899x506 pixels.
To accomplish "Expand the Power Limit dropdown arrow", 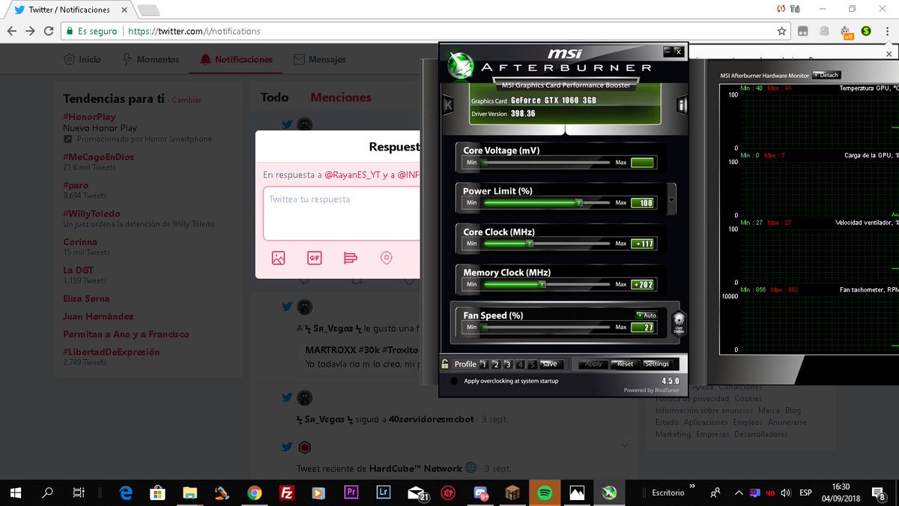I will (671, 200).
